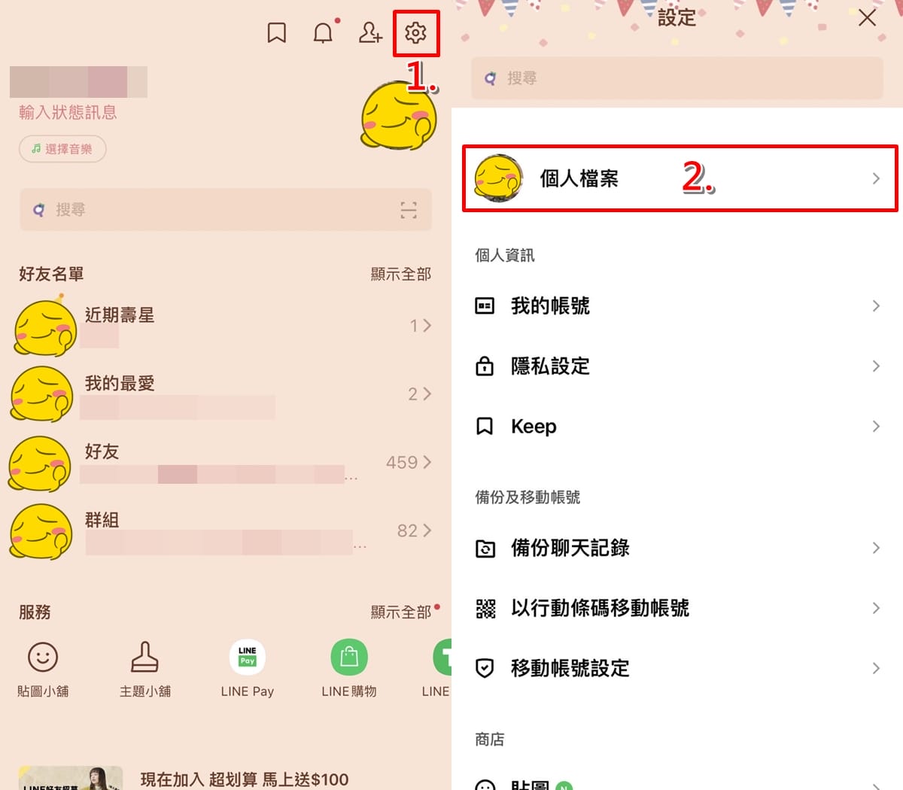Open 我的帳號 account settings
The height and width of the screenshot is (790, 903).
tap(677, 305)
